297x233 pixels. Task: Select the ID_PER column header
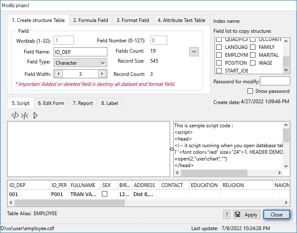click(x=59, y=185)
